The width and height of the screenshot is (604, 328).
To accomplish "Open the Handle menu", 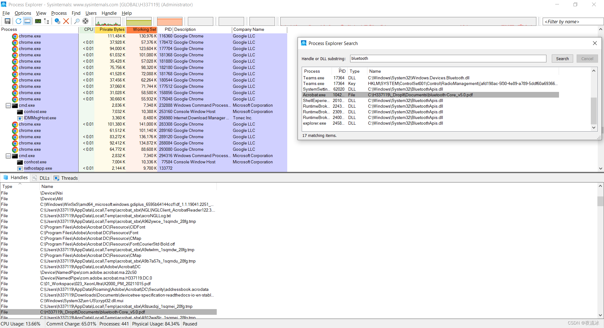I will [x=109, y=13].
